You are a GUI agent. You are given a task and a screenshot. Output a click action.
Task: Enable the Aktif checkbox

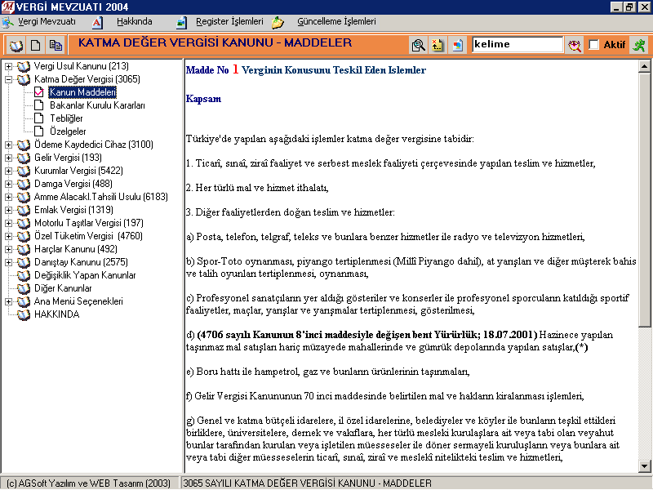(x=594, y=45)
